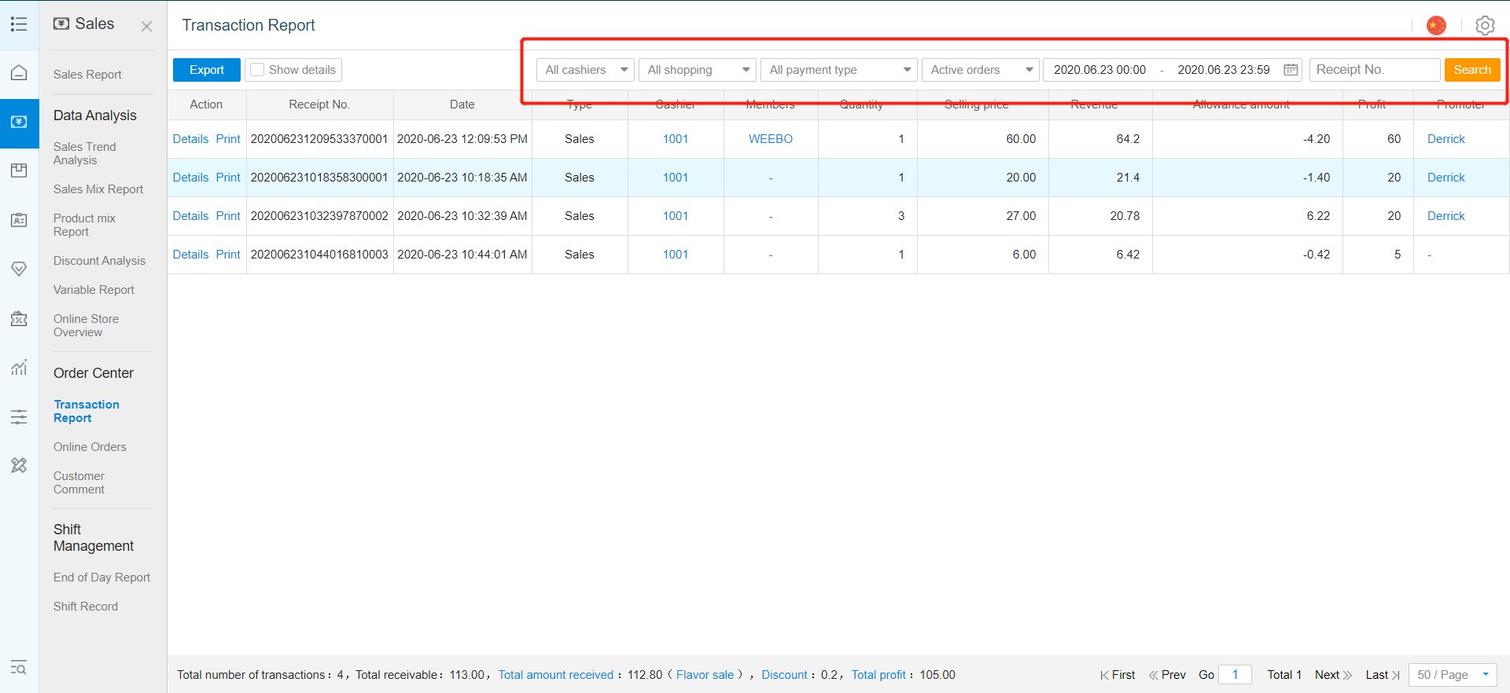Close the Sales panel with X icon
Image resolution: width=1510 pixels, height=693 pixels.
click(x=146, y=26)
